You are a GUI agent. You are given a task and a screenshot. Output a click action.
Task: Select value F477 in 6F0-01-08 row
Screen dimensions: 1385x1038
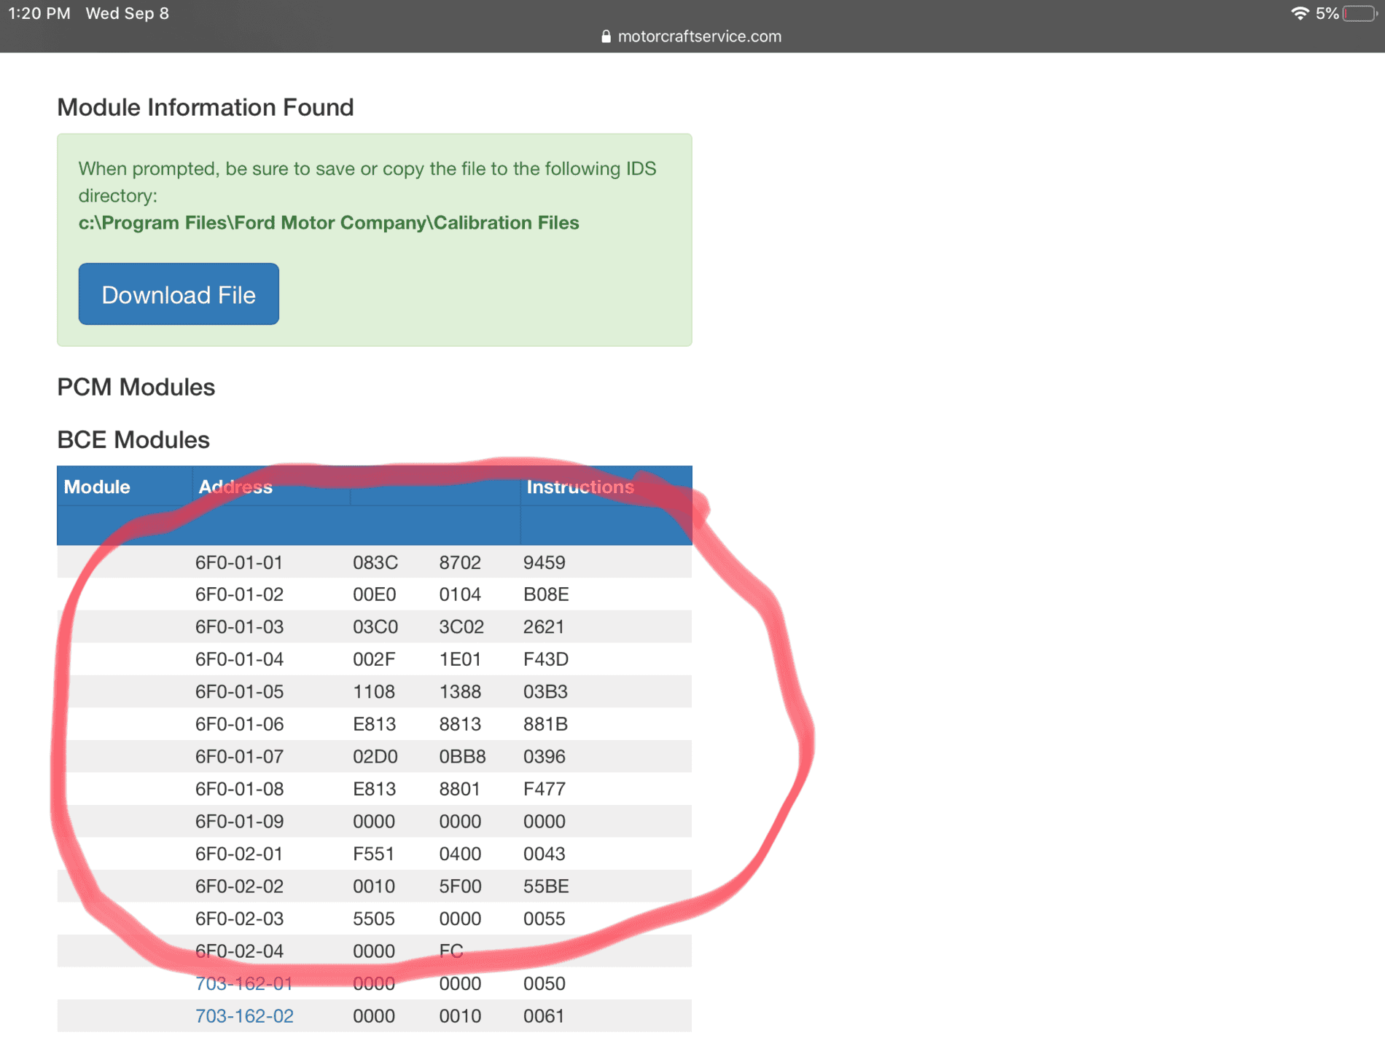click(545, 789)
